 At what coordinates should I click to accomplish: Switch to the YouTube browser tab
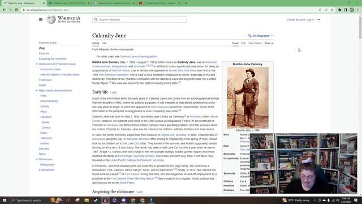(160, 3)
